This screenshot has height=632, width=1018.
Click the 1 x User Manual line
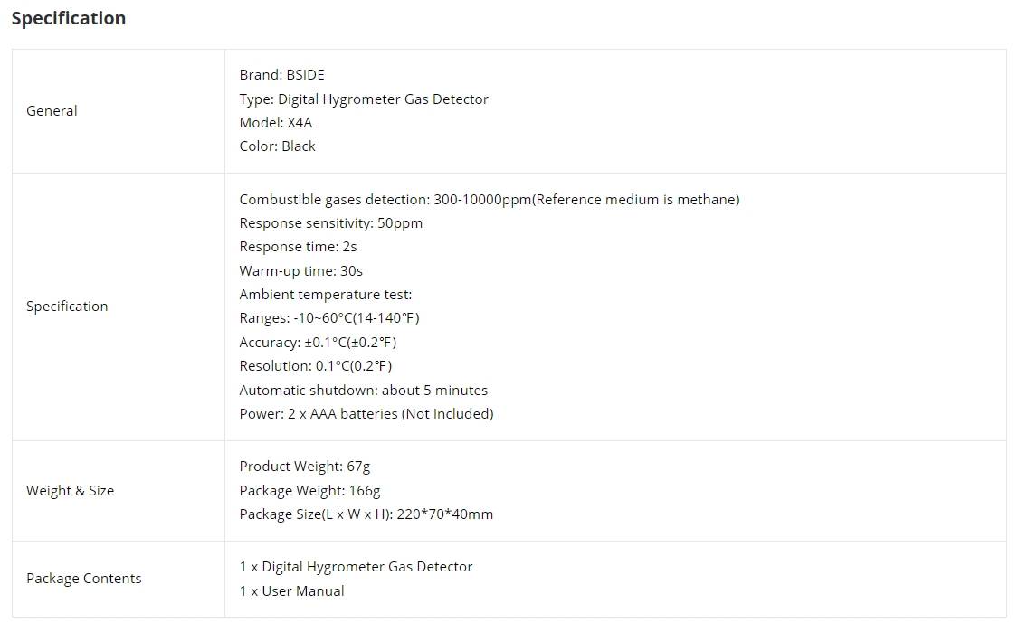(291, 591)
